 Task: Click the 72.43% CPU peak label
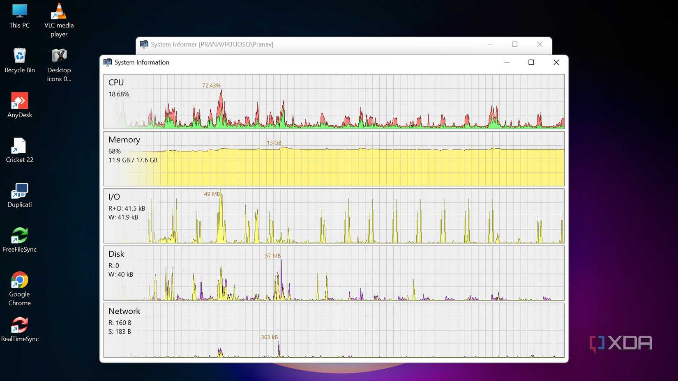coord(211,85)
